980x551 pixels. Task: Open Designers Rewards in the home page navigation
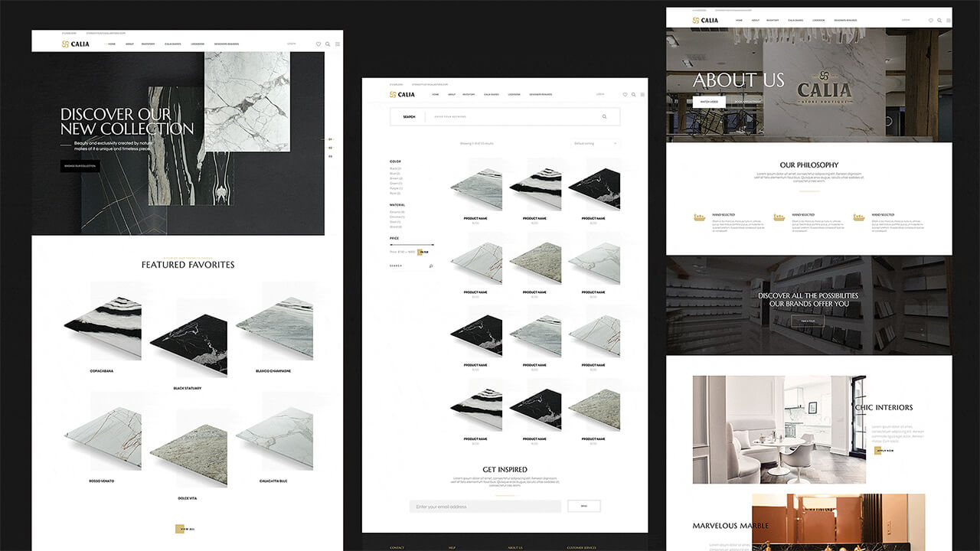227,44
